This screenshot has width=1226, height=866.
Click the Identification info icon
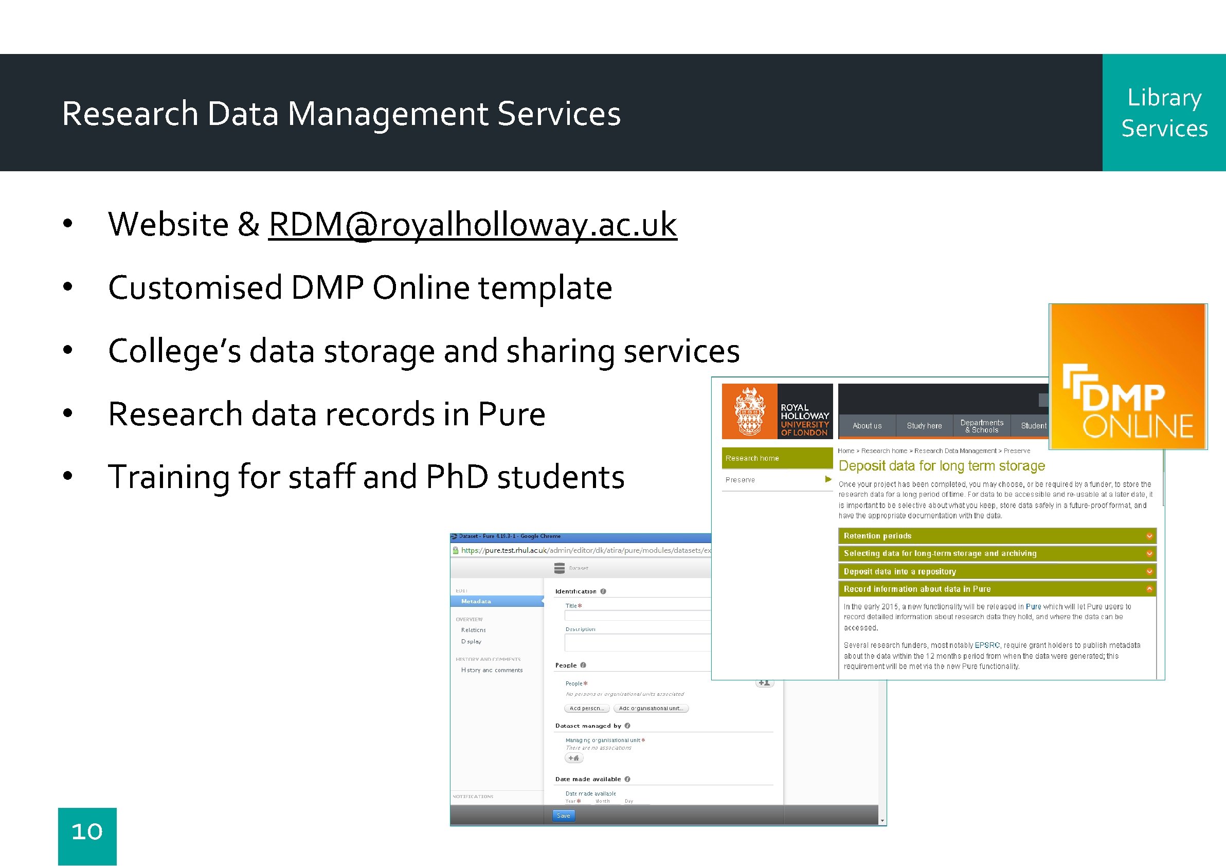pyautogui.click(x=603, y=591)
